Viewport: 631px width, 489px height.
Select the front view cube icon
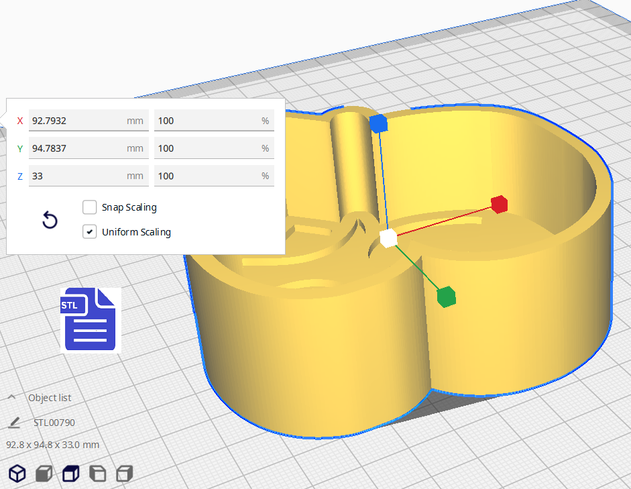coord(44,474)
